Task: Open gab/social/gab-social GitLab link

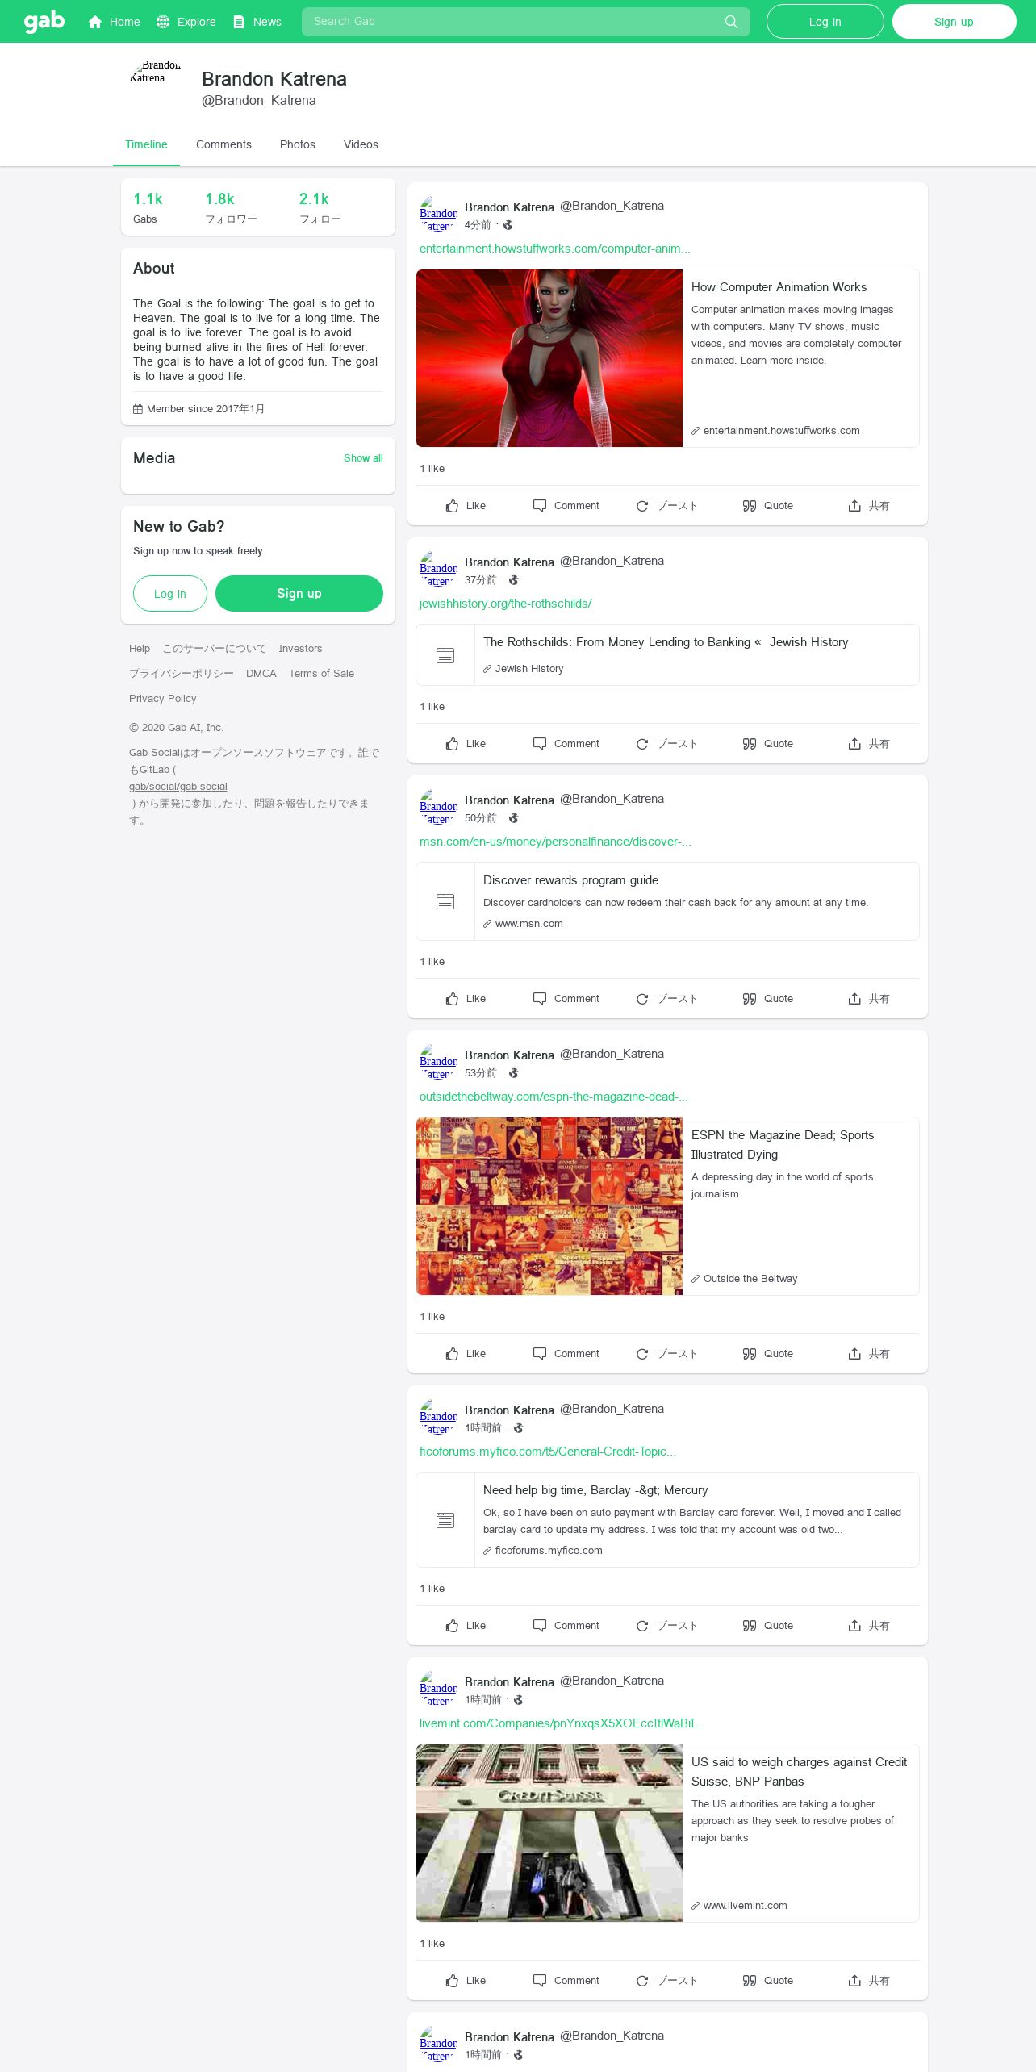Action: [178, 786]
